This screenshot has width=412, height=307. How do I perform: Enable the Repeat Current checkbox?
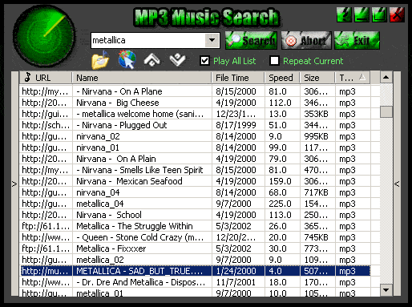click(274, 61)
